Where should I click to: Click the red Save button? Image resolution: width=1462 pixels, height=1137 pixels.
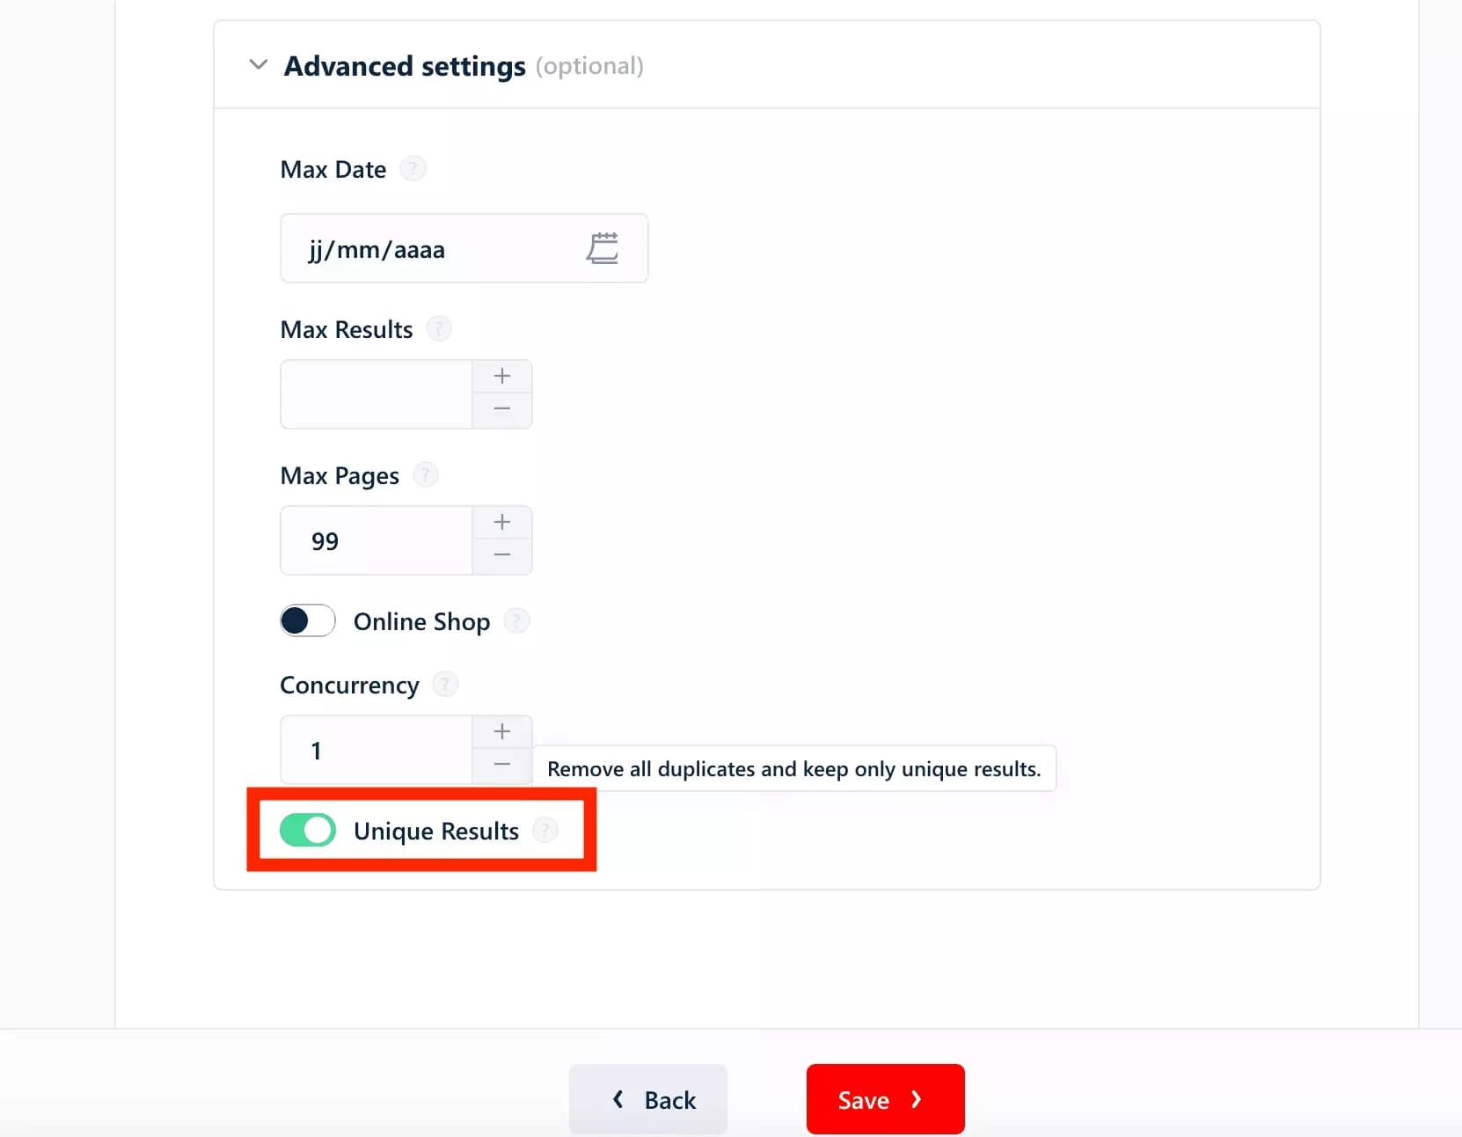pos(885,1099)
